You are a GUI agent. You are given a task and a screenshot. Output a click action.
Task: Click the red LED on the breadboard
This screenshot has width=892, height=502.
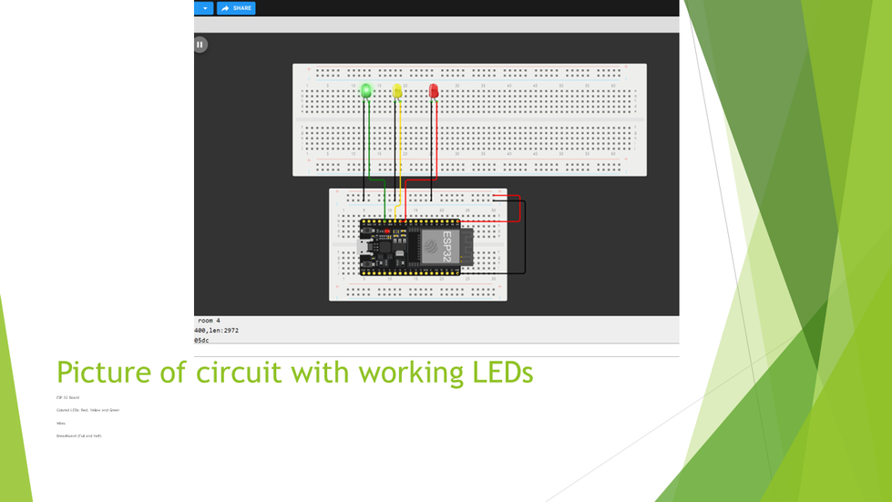click(x=434, y=91)
